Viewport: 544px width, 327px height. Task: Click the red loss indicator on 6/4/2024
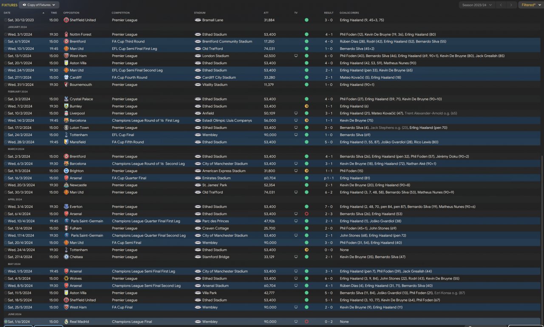[x=306, y=214]
